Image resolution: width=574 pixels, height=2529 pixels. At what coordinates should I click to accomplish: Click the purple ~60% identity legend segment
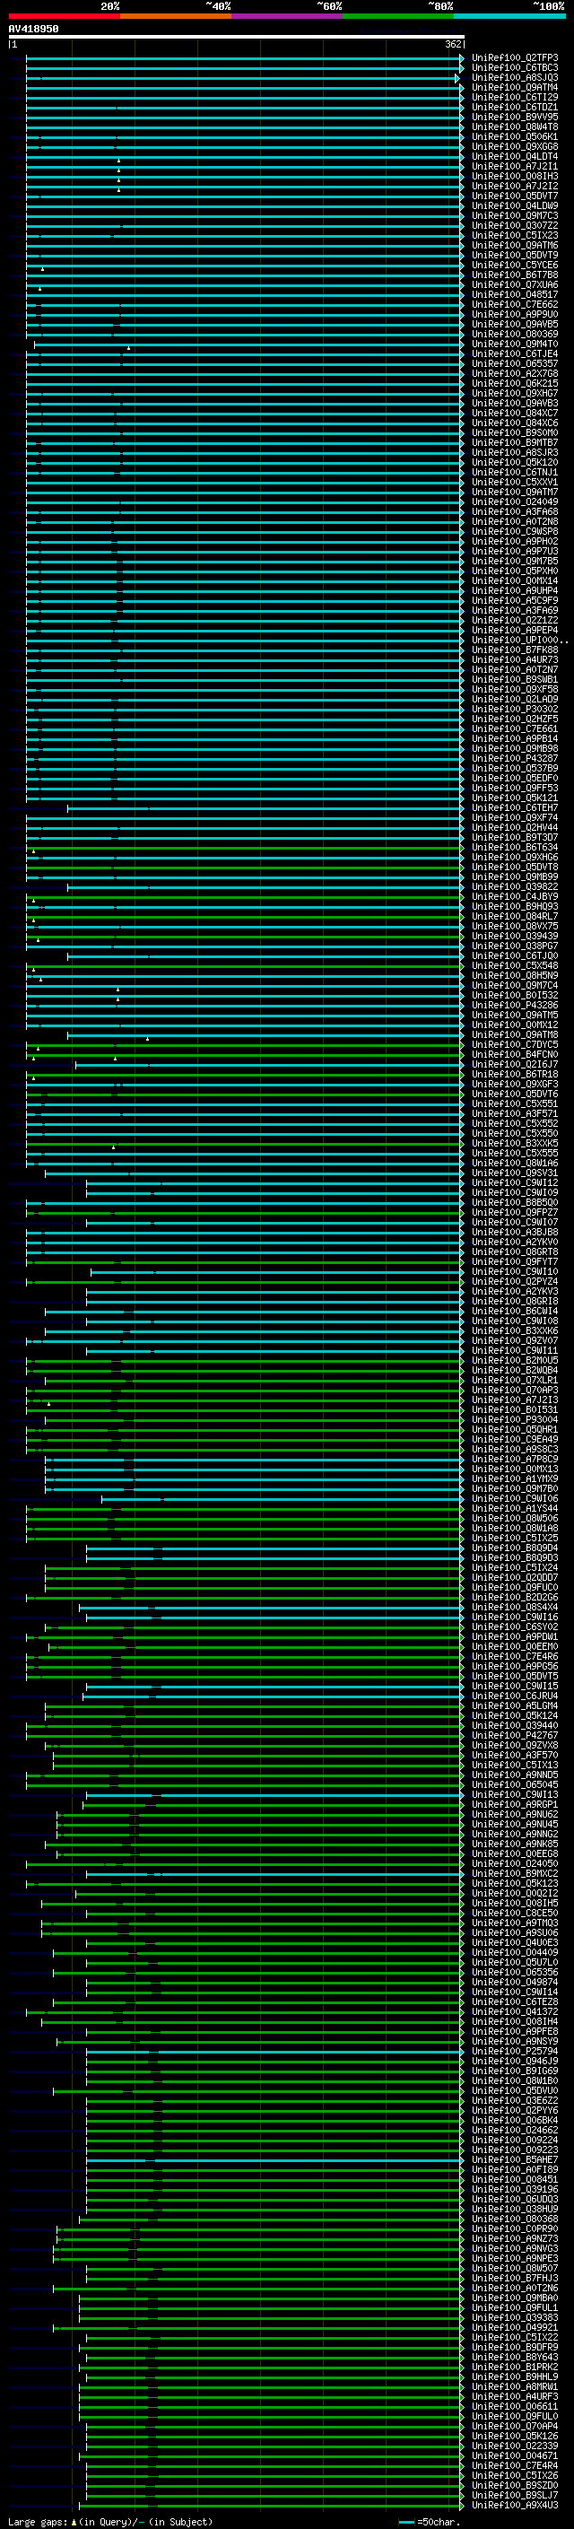click(x=286, y=16)
